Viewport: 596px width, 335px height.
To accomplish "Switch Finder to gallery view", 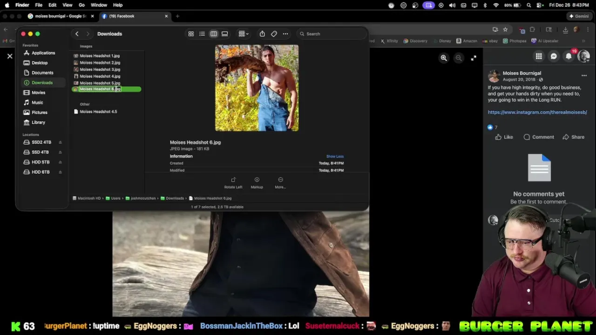I will coord(225,34).
